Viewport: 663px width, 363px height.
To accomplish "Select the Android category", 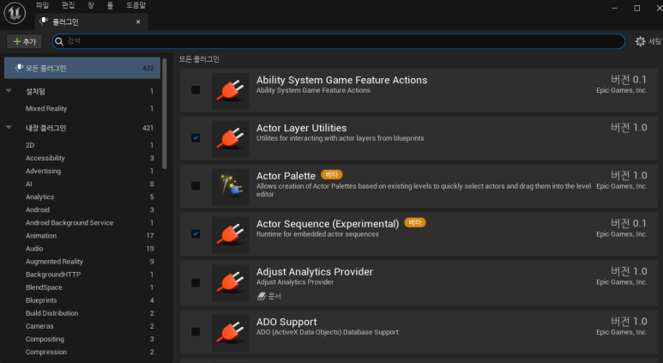I will tap(82, 209).
